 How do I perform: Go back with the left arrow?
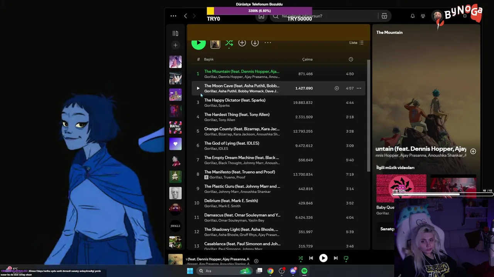coord(186,16)
